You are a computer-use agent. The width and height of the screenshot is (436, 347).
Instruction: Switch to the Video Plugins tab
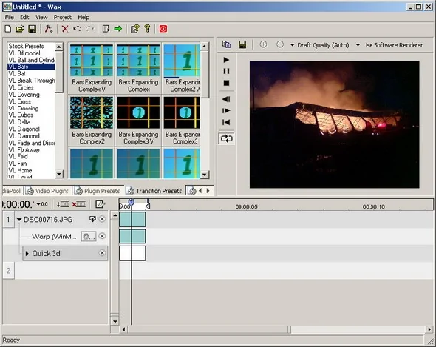tap(48, 191)
